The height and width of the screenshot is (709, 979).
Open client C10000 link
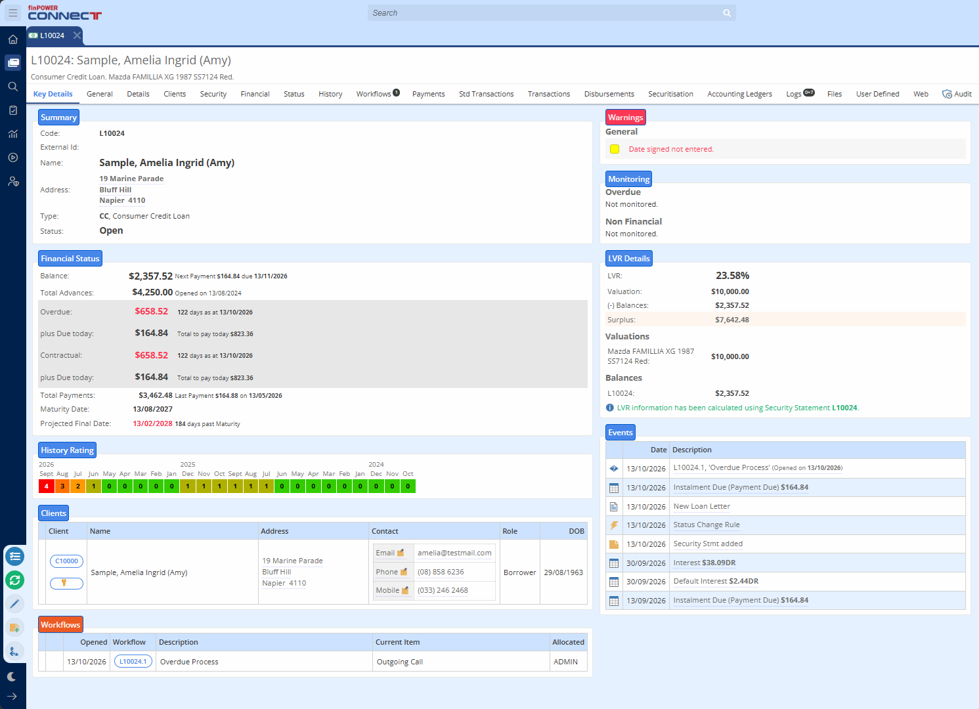click(66, 561)
